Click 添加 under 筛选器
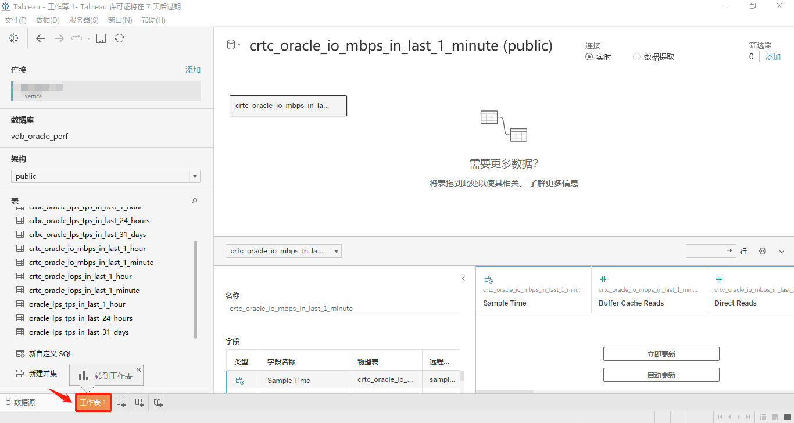794x423 pixels. [773, 56]
